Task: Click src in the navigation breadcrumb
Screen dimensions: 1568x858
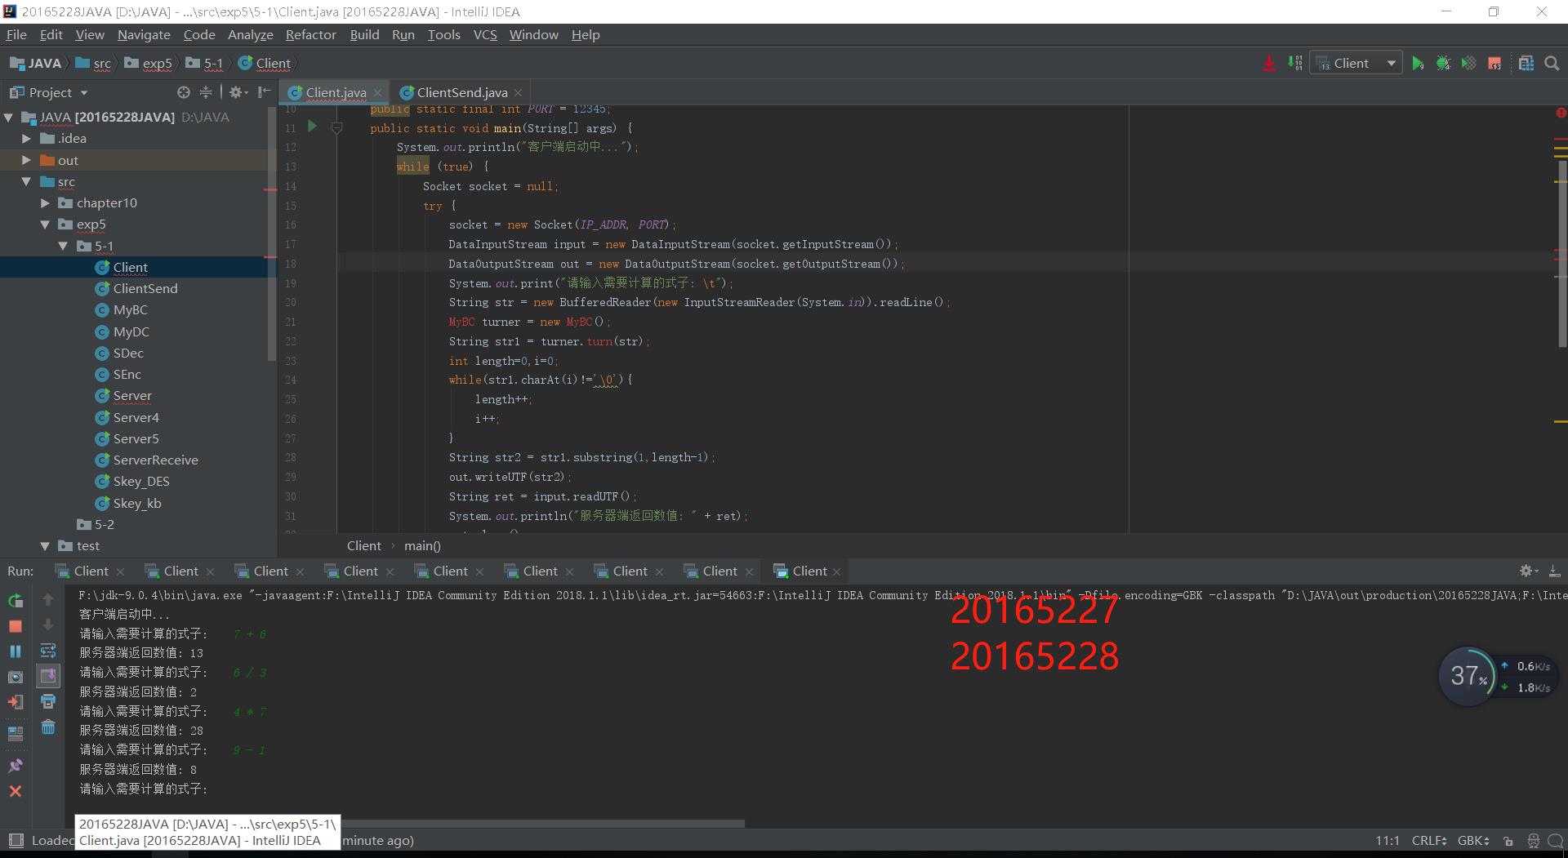Action: [x=102, y=63]
